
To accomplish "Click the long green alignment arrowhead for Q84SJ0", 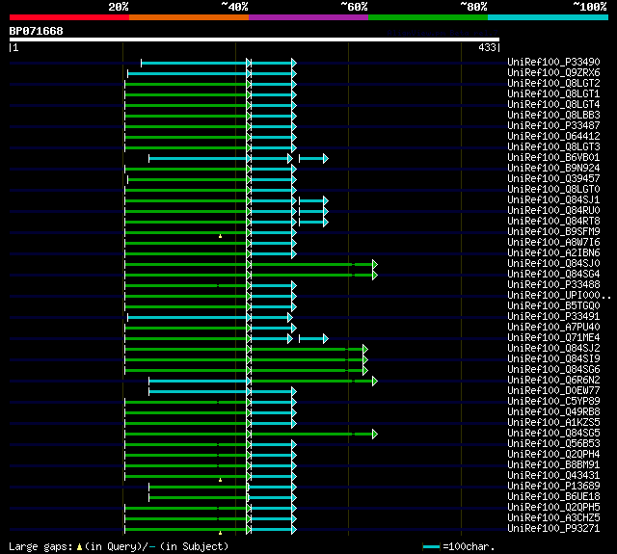I will pos(375,264).
